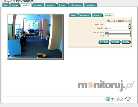The width and height of the screenshot is (138, 107).
Task: Open the multiview tab
Action: point(91,5)
